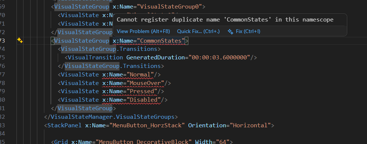Viewport: 367px width, 144px height.
Task: Open View Problem (Alt+F8) link
Action: click(143, 31)
